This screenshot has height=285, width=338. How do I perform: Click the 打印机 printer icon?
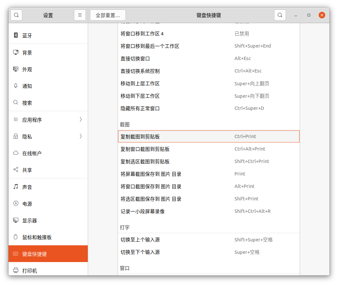[16, 270]
